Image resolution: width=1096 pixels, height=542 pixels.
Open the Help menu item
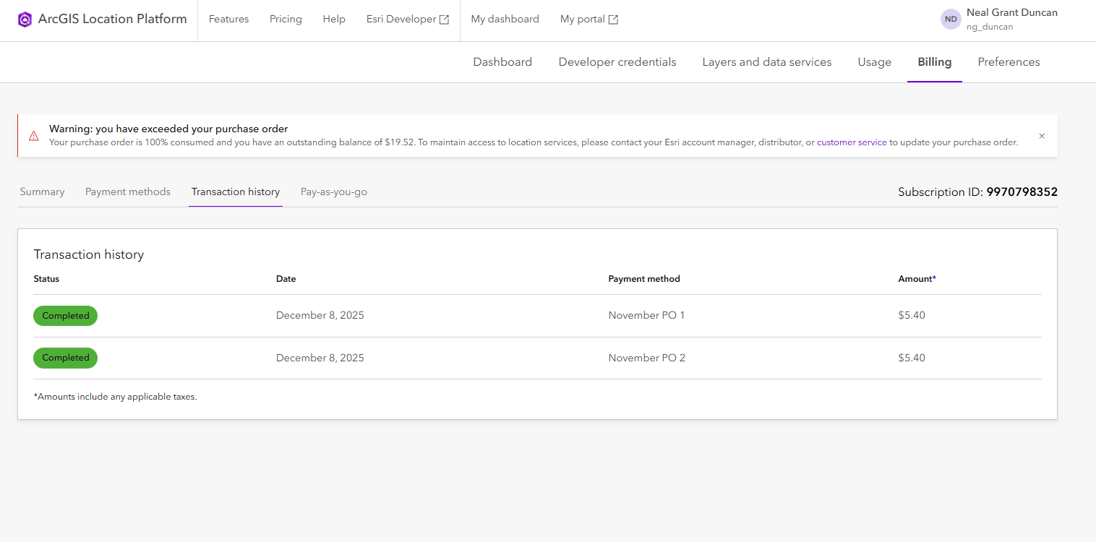pyautogui.click(x=334, y=20)
